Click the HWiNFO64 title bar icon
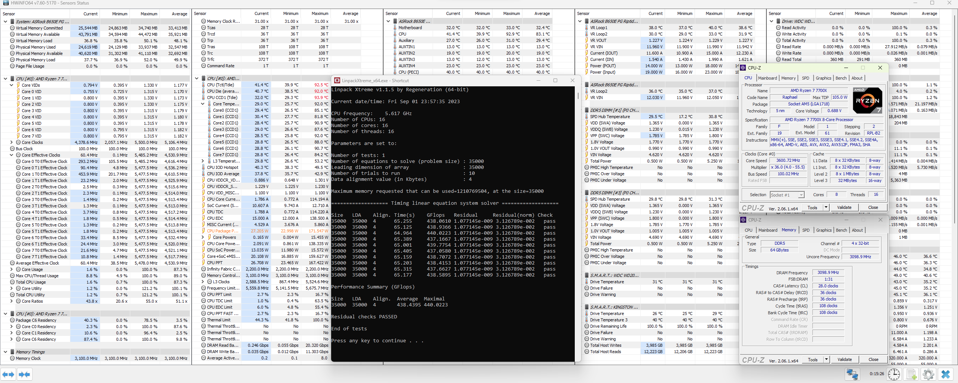Image resolution: width=958 pixels, height=383 pixels. pyautogui.click(x=6, y=3)
